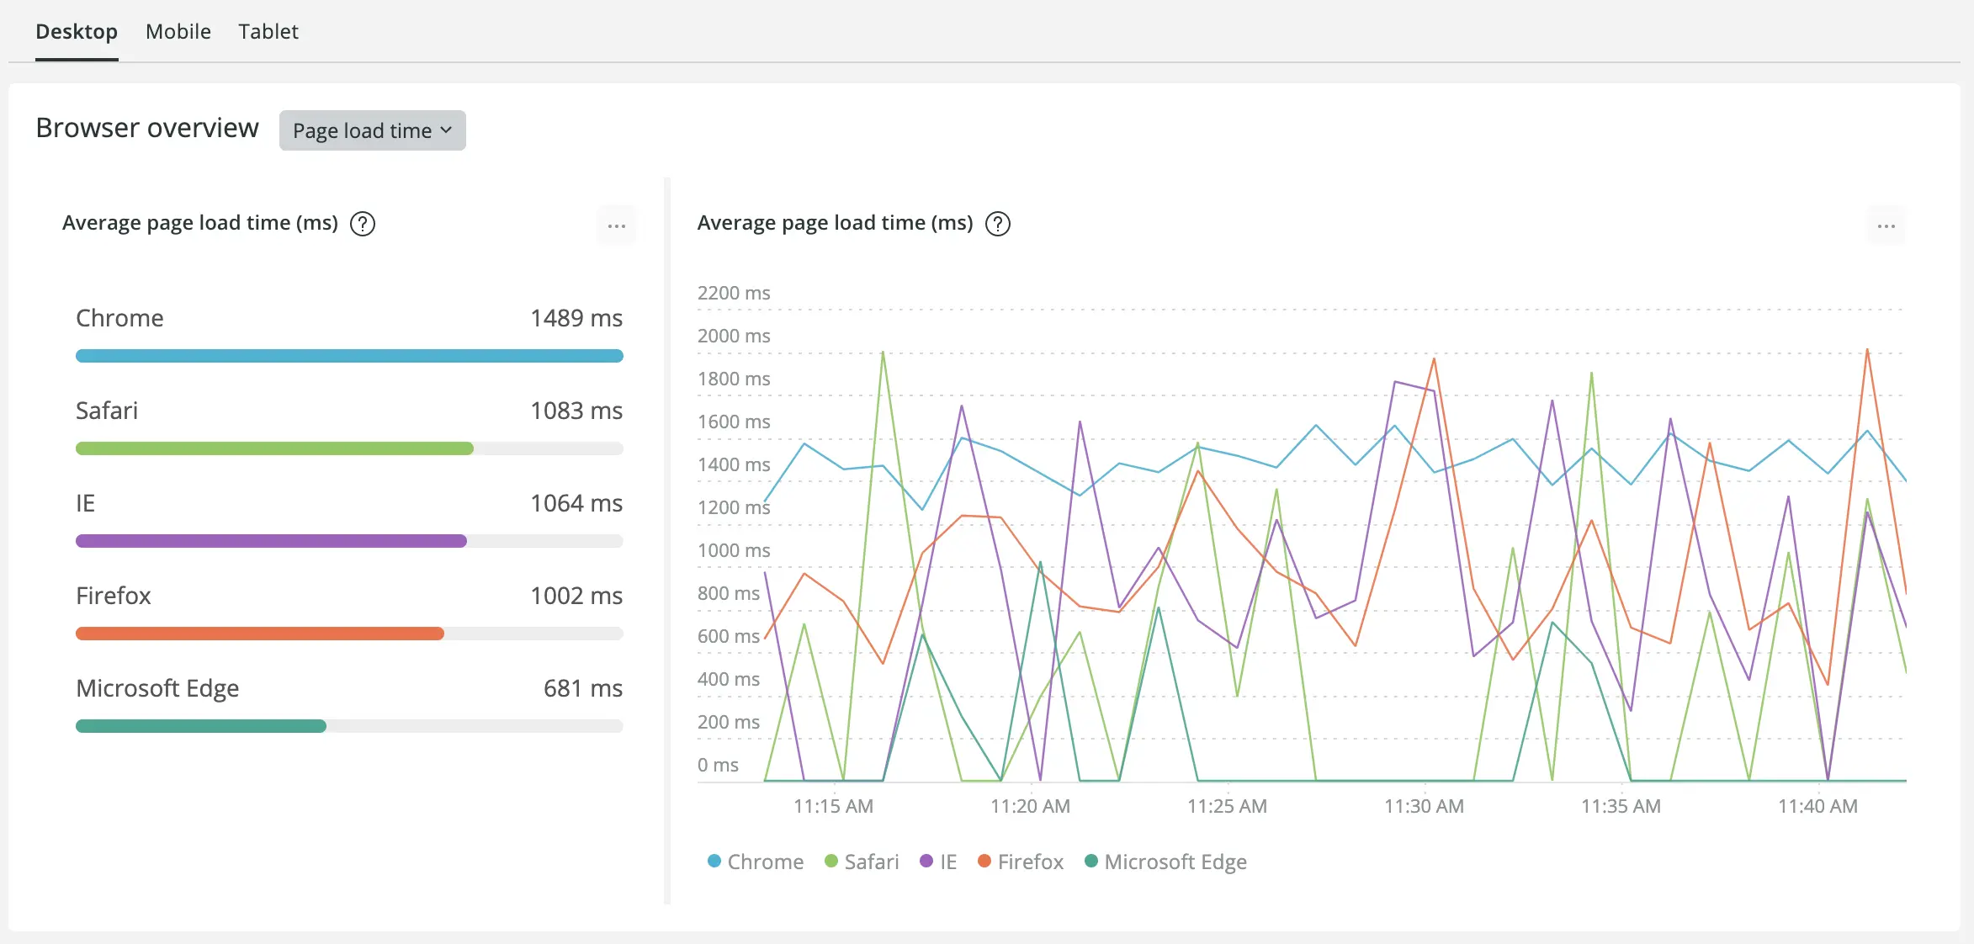Click the Chrome progress bar
The width and height of the screenshot is (1974, 944).
point(349,355)
